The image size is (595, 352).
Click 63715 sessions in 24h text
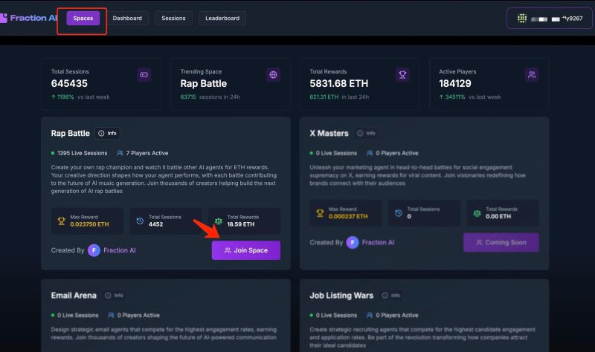click(210, 97)
